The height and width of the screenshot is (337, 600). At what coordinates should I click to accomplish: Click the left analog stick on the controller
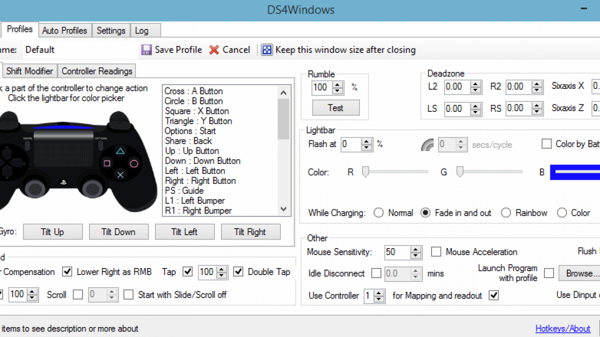click(34, 188)
